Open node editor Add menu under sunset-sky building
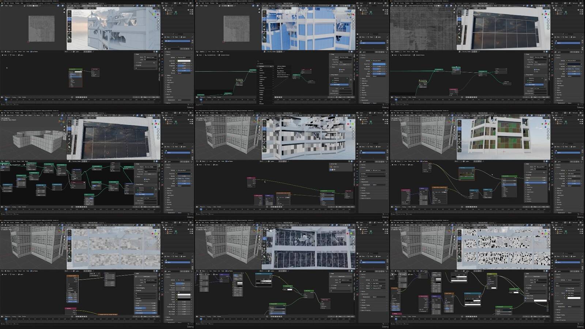Viewport: 585px width, 329px height. [x=23, y=52]
